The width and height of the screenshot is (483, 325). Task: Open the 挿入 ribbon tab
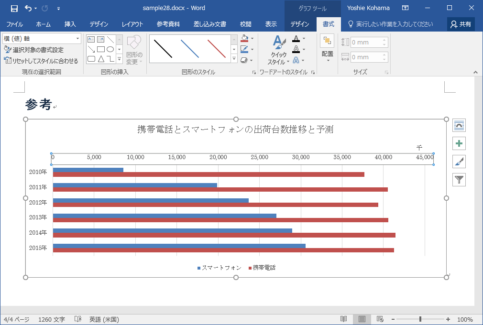(x=70, y=24)
